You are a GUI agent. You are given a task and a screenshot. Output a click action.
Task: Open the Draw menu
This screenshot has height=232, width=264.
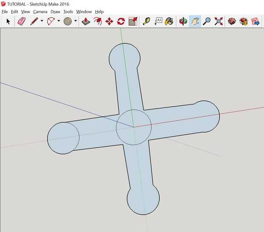point(55,12)
